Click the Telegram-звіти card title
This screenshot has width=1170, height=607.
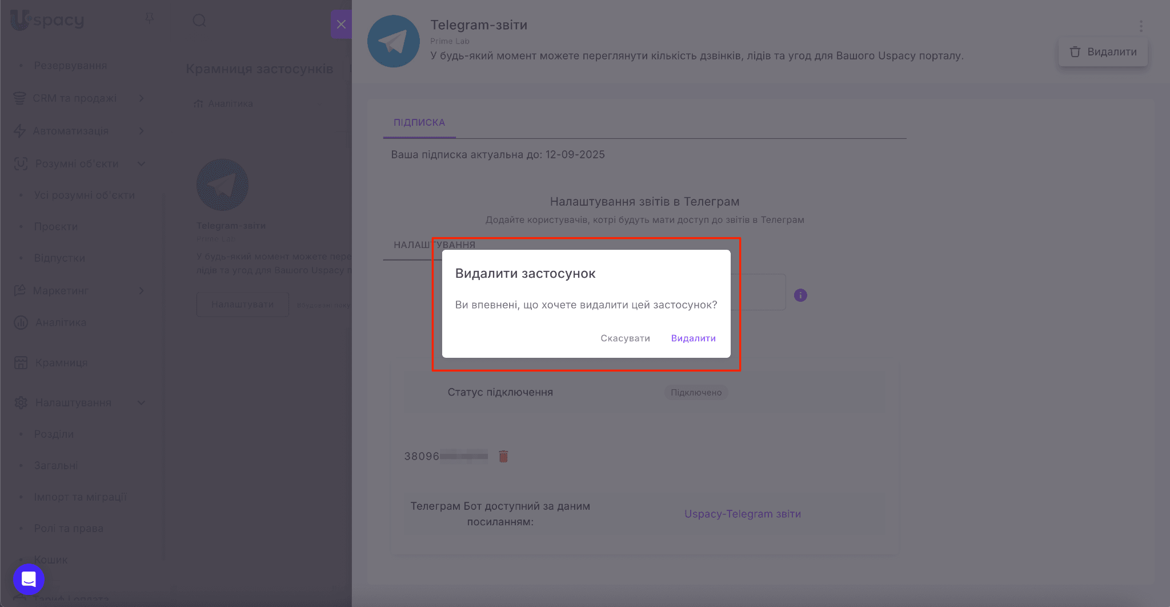point(231,226)
